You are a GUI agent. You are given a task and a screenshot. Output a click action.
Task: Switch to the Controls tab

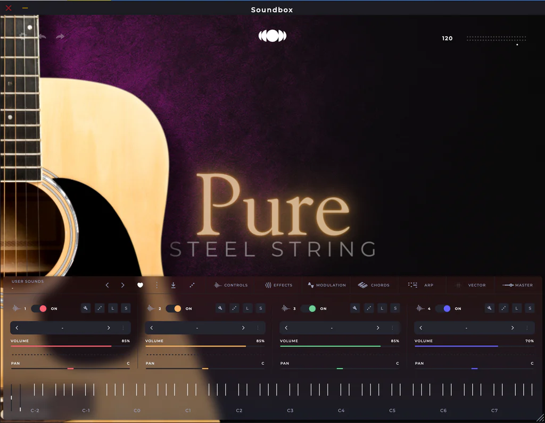(231, 285)
